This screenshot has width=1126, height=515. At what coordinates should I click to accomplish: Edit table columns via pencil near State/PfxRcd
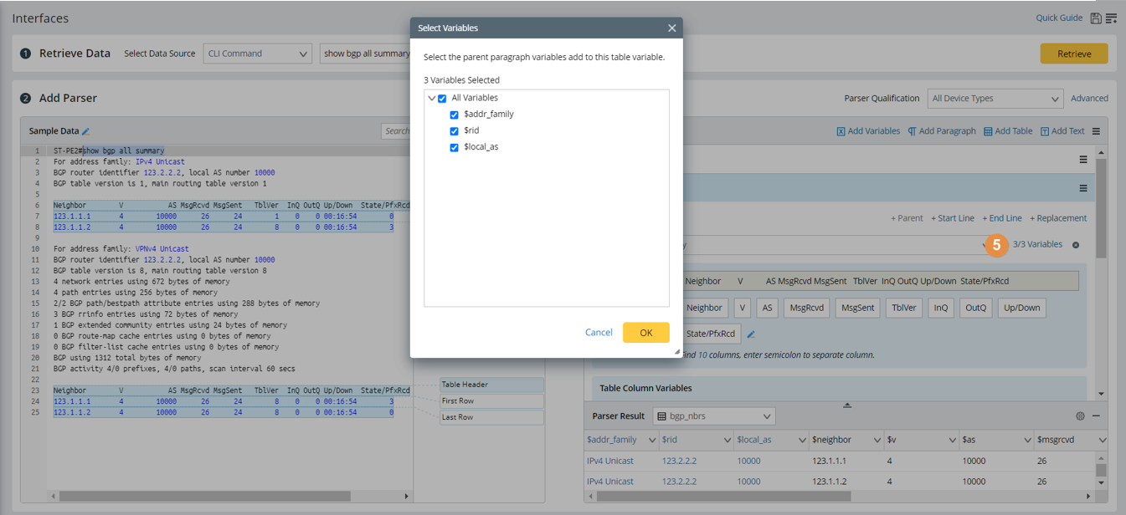pyautogui.click(x=751, y=334)
